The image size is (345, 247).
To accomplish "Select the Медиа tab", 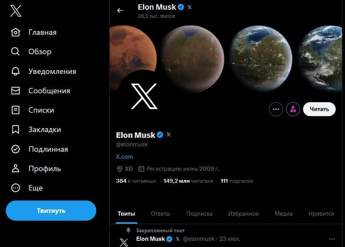I will tap(283, 213).
